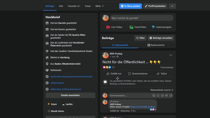Open facebook.com/groups/momentummacher link

click(71, 77)
